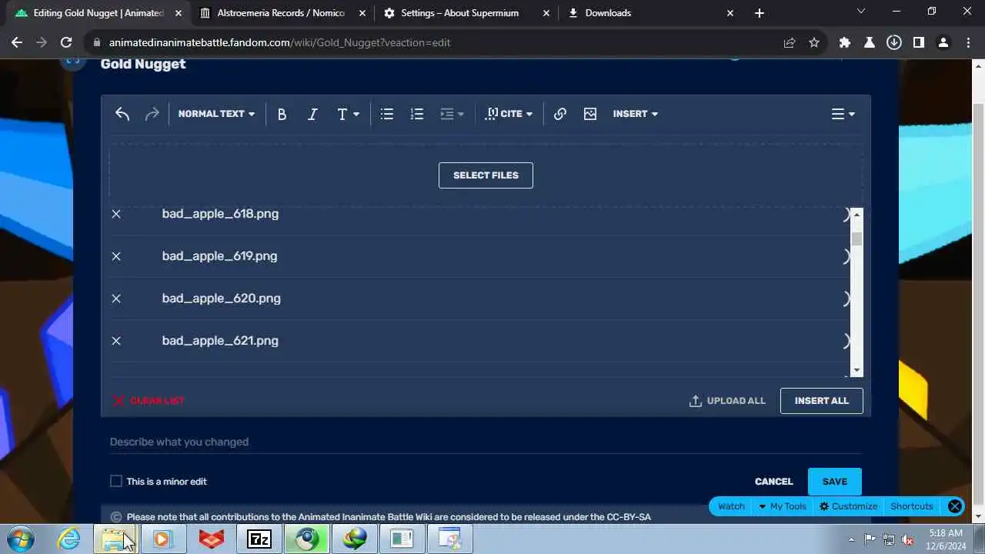Open the browser profile icon
Screen dimensions: 985x554
tap(943, 43)
